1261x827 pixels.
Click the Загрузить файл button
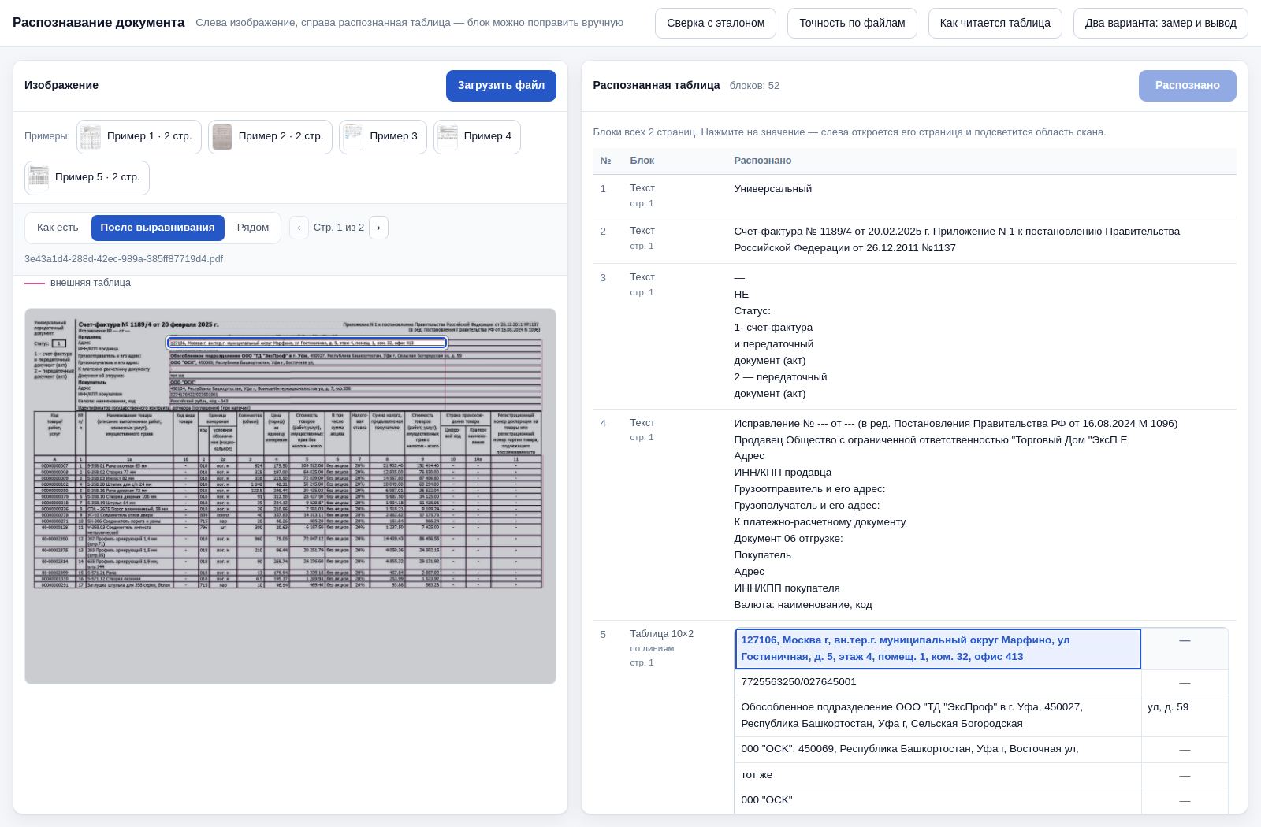(x=501, y=86)
